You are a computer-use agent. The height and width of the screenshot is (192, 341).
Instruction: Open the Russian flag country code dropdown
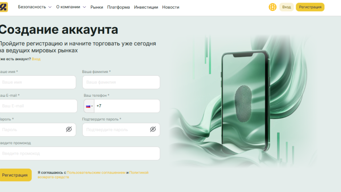tap(89, 106)
